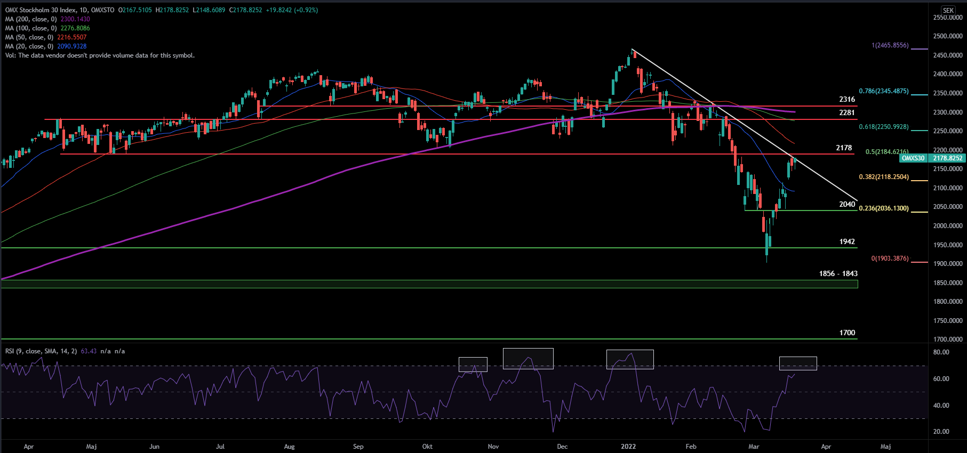This screenshot has width=967, height=453.
Task: Select the 2316 resistance level label
Action: pyautogui.click(x=847, y=99)
